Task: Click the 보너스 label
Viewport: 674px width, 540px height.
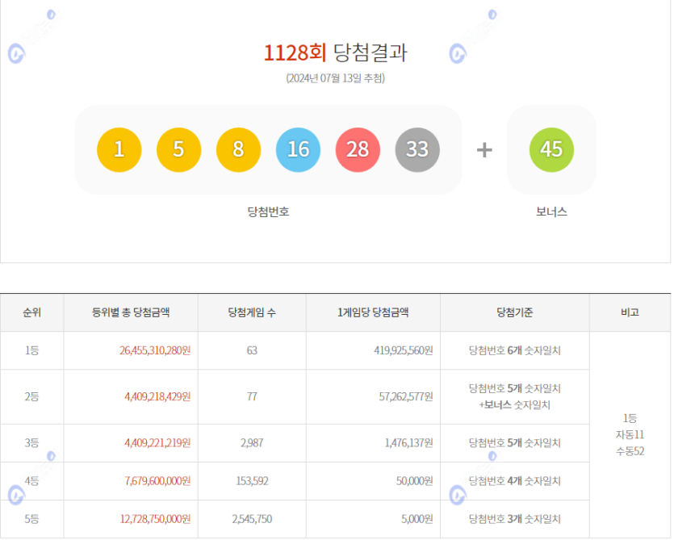Action: (551, 211)
